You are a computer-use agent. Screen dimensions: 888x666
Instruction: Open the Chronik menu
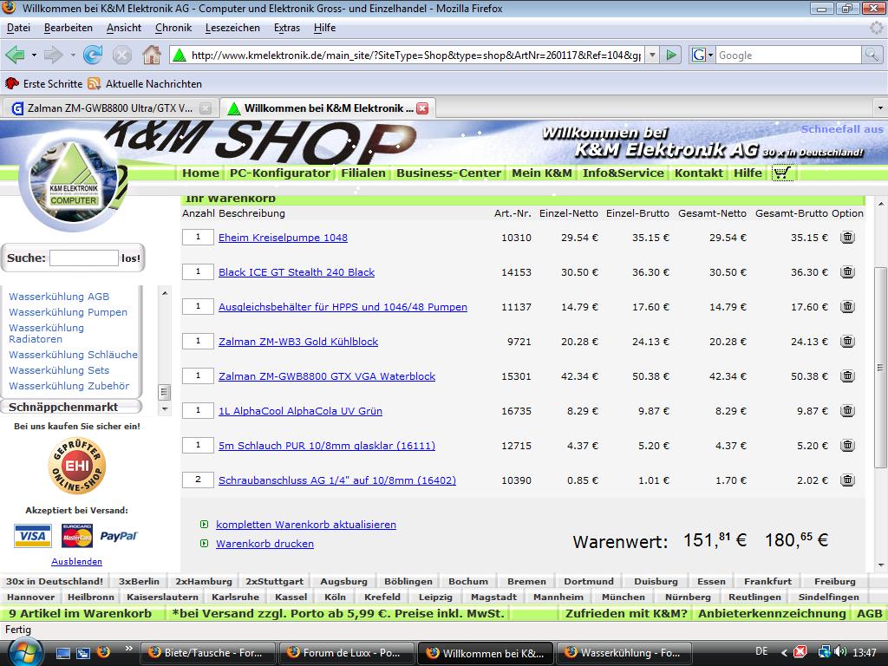click(173, 27)
